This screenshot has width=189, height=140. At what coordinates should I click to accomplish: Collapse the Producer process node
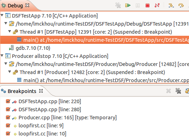pyautogui.click(x=6, y=64)
